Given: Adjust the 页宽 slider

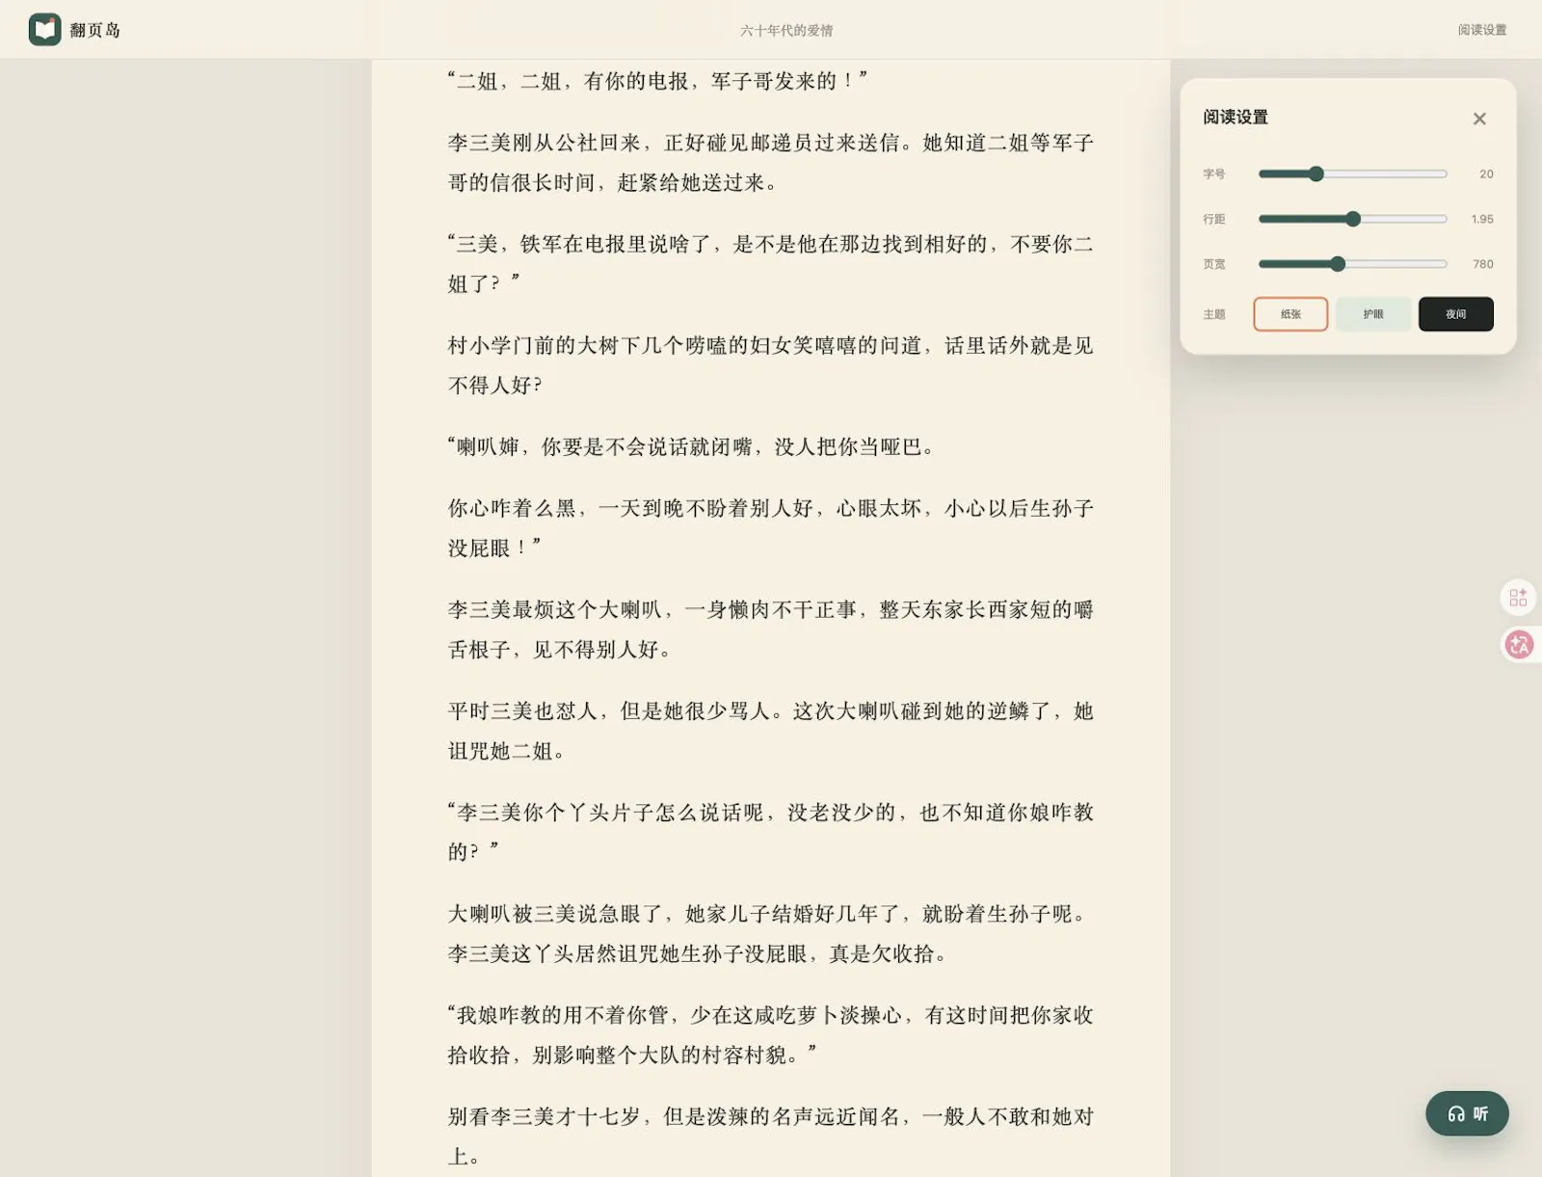Looking at the screenshot, I should [1353, 264].
